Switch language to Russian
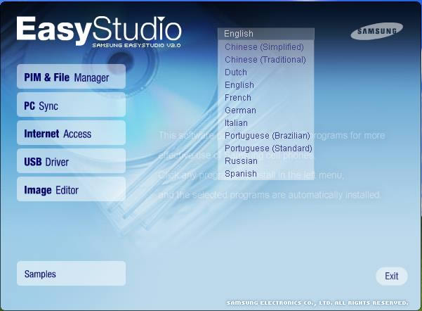The image size is (422, 311). tap(266, 161)
